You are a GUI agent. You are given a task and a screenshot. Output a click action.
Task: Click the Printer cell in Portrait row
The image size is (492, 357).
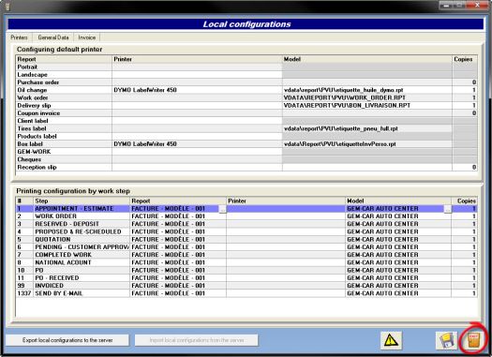pyautogui.click(x=197, y=67)
